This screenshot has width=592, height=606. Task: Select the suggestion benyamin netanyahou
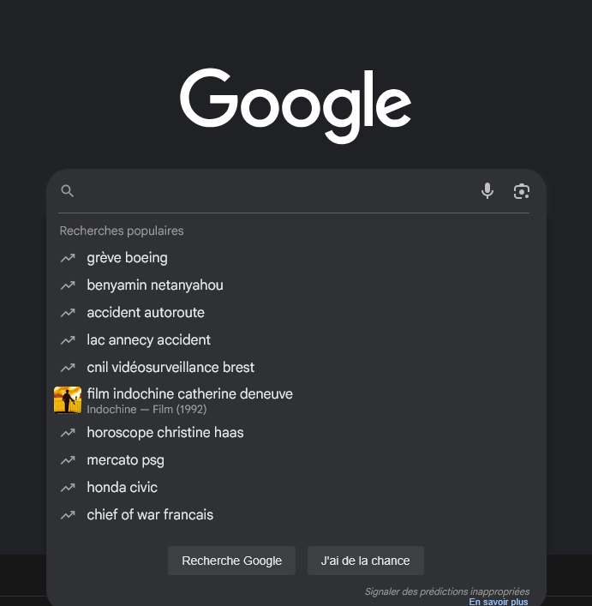(x=154, y=285)
